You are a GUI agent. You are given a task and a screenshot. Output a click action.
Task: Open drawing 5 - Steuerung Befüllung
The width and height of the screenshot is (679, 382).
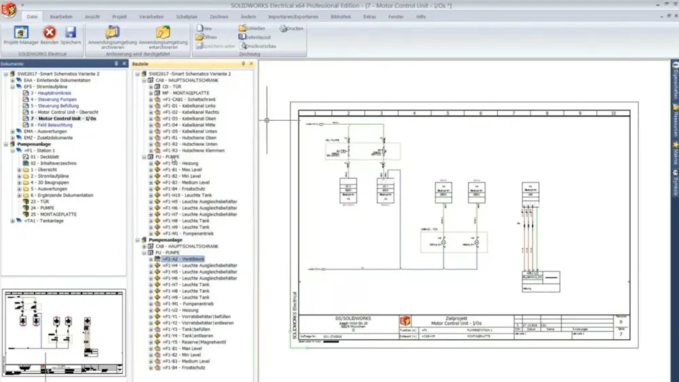point(54,106)
